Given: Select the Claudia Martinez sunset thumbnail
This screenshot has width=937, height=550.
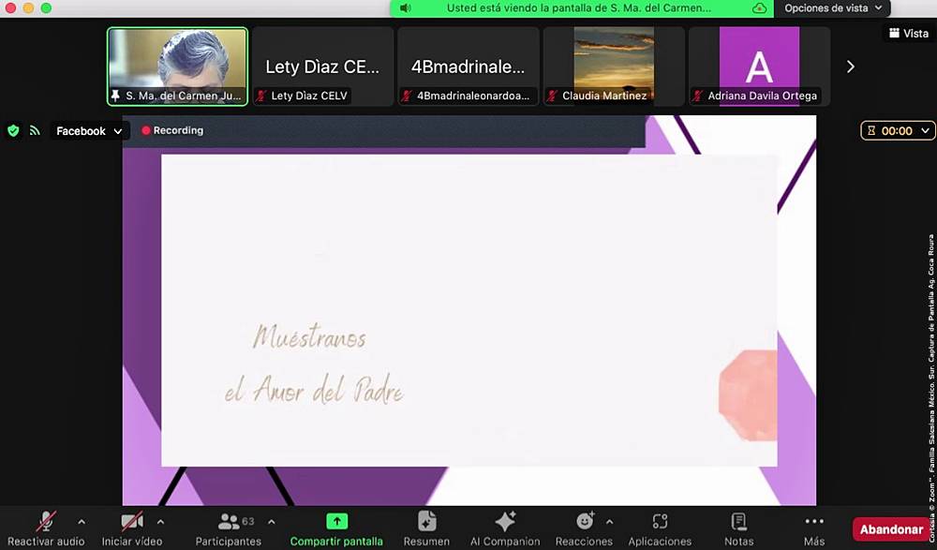Looking at the screenshot, I should pos(614,67).
